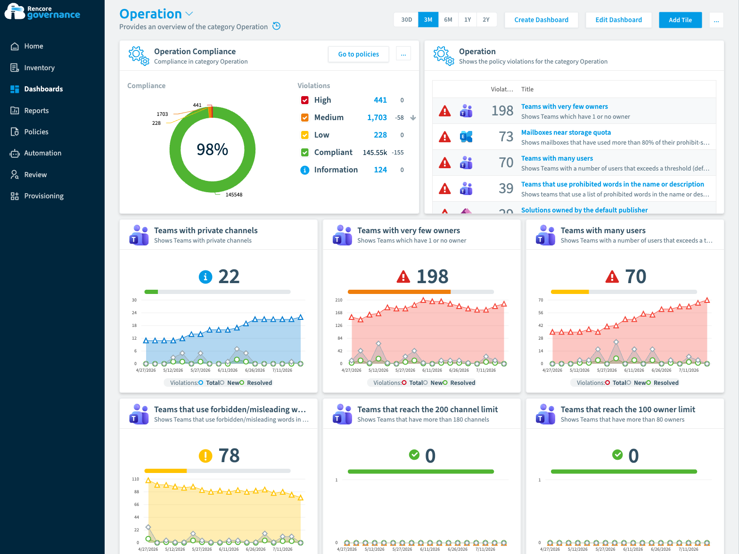Screen dimensions: 739x554
Task: Toggle Resolved series in very few owners legend
Action: pos(459,383)
